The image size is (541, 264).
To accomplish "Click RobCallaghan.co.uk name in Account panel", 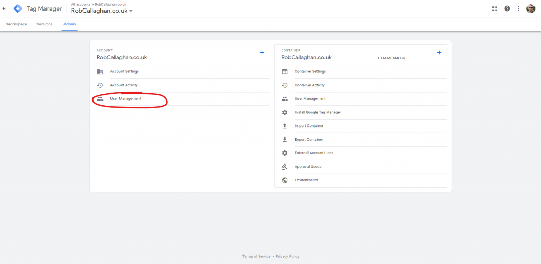I will click(122, 57).
